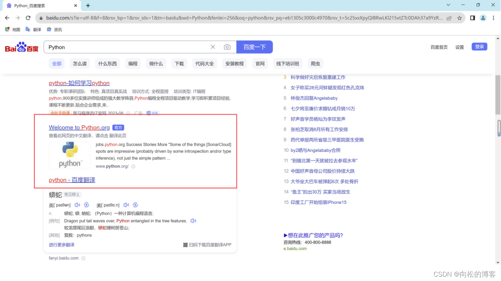Viewport: 501px width, 281px height.
Task: Reload the page
Action: pos(28,18)
